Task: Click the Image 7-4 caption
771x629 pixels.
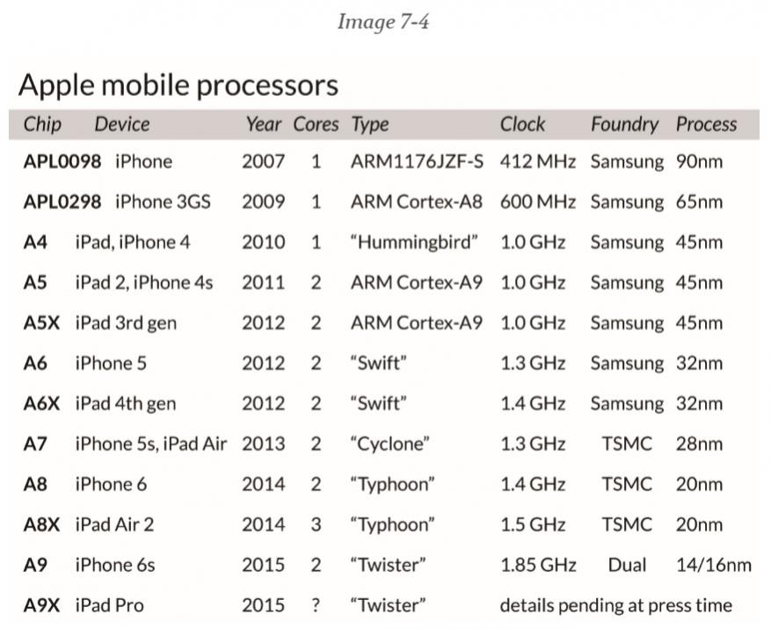Action: 383,22
